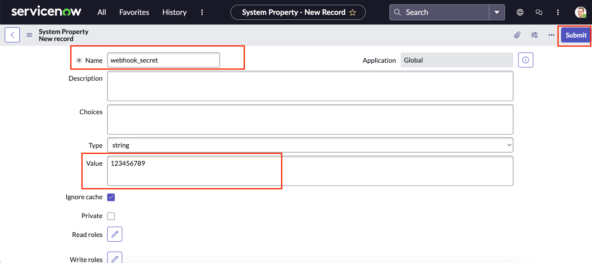The width and height of the screenshot is (592, 263).
Task: Open the attachments paperclip icon
Action: pyautogui.click(x=517, y=35)
